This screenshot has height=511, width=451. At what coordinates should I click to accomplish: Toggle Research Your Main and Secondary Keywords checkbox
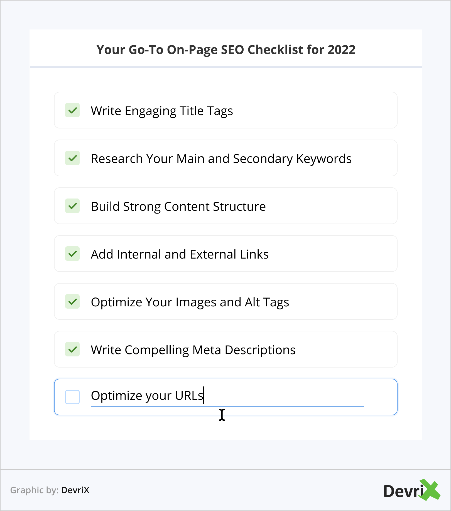[x=72, y=158]
